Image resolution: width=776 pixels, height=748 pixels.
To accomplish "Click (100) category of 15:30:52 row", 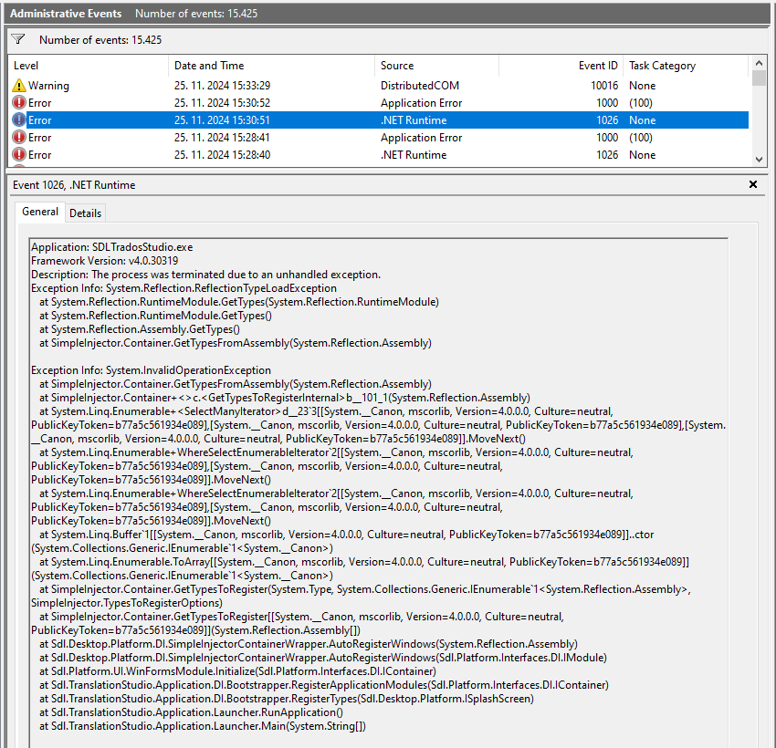I will tap(641, 103).
